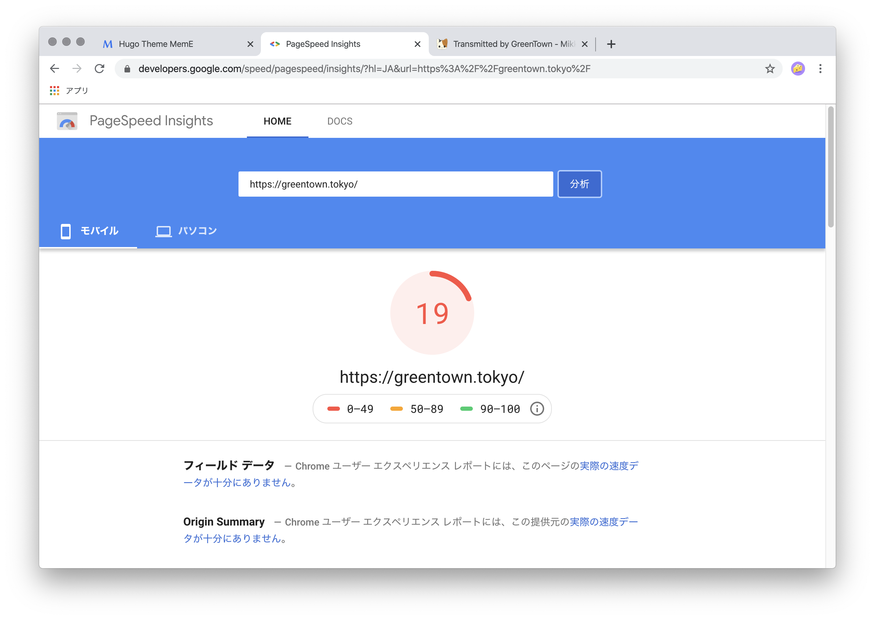This screenshot has width=875, height=620.
Task: Click the URL input with greentown.tokyo
Action: click(395, 184)
